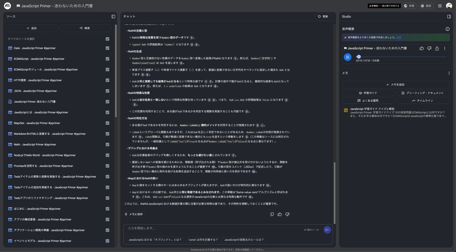Open MarkdownをHTMLに変換する source
This screenshot has width=456, height=252.
(50, 134)
